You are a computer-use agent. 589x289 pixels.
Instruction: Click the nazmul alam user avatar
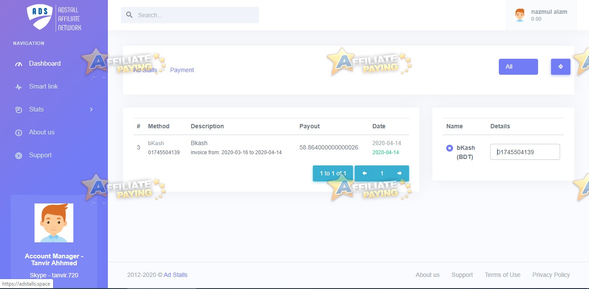(520, 15)
